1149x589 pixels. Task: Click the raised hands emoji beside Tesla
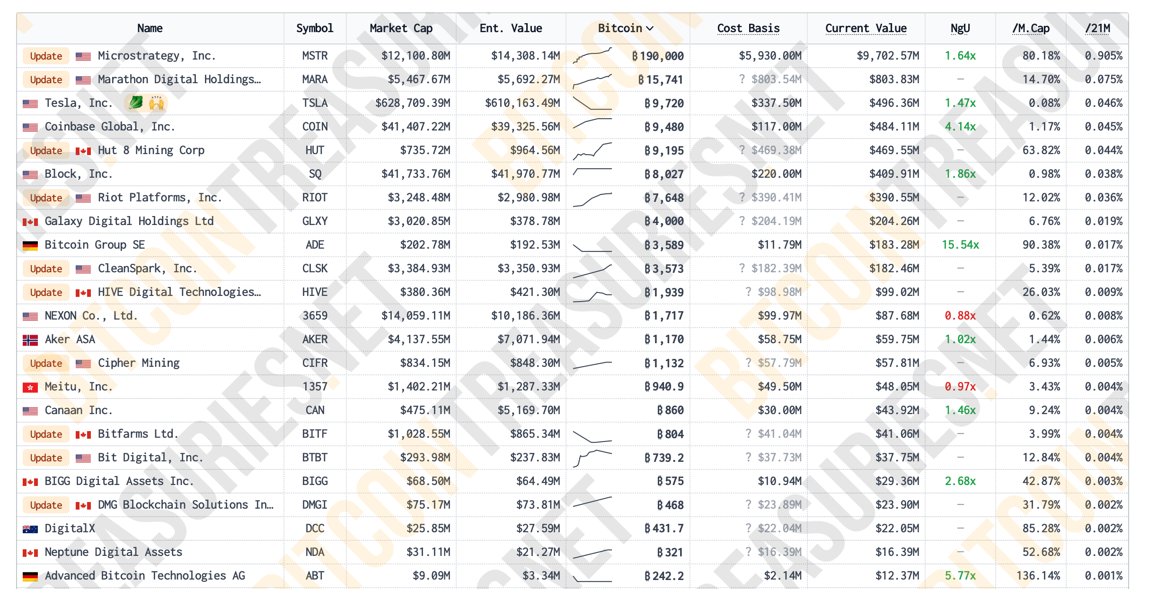coord(156,103)
